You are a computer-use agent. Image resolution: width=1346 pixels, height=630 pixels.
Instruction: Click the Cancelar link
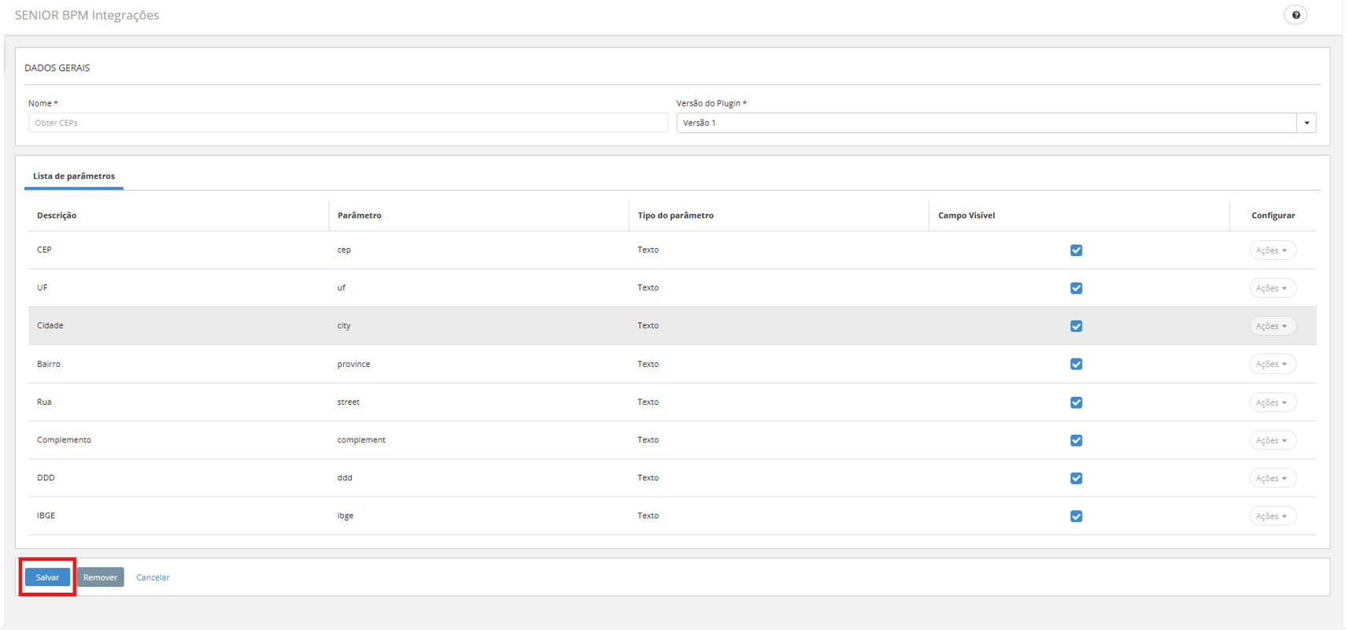tap(153, 577)
